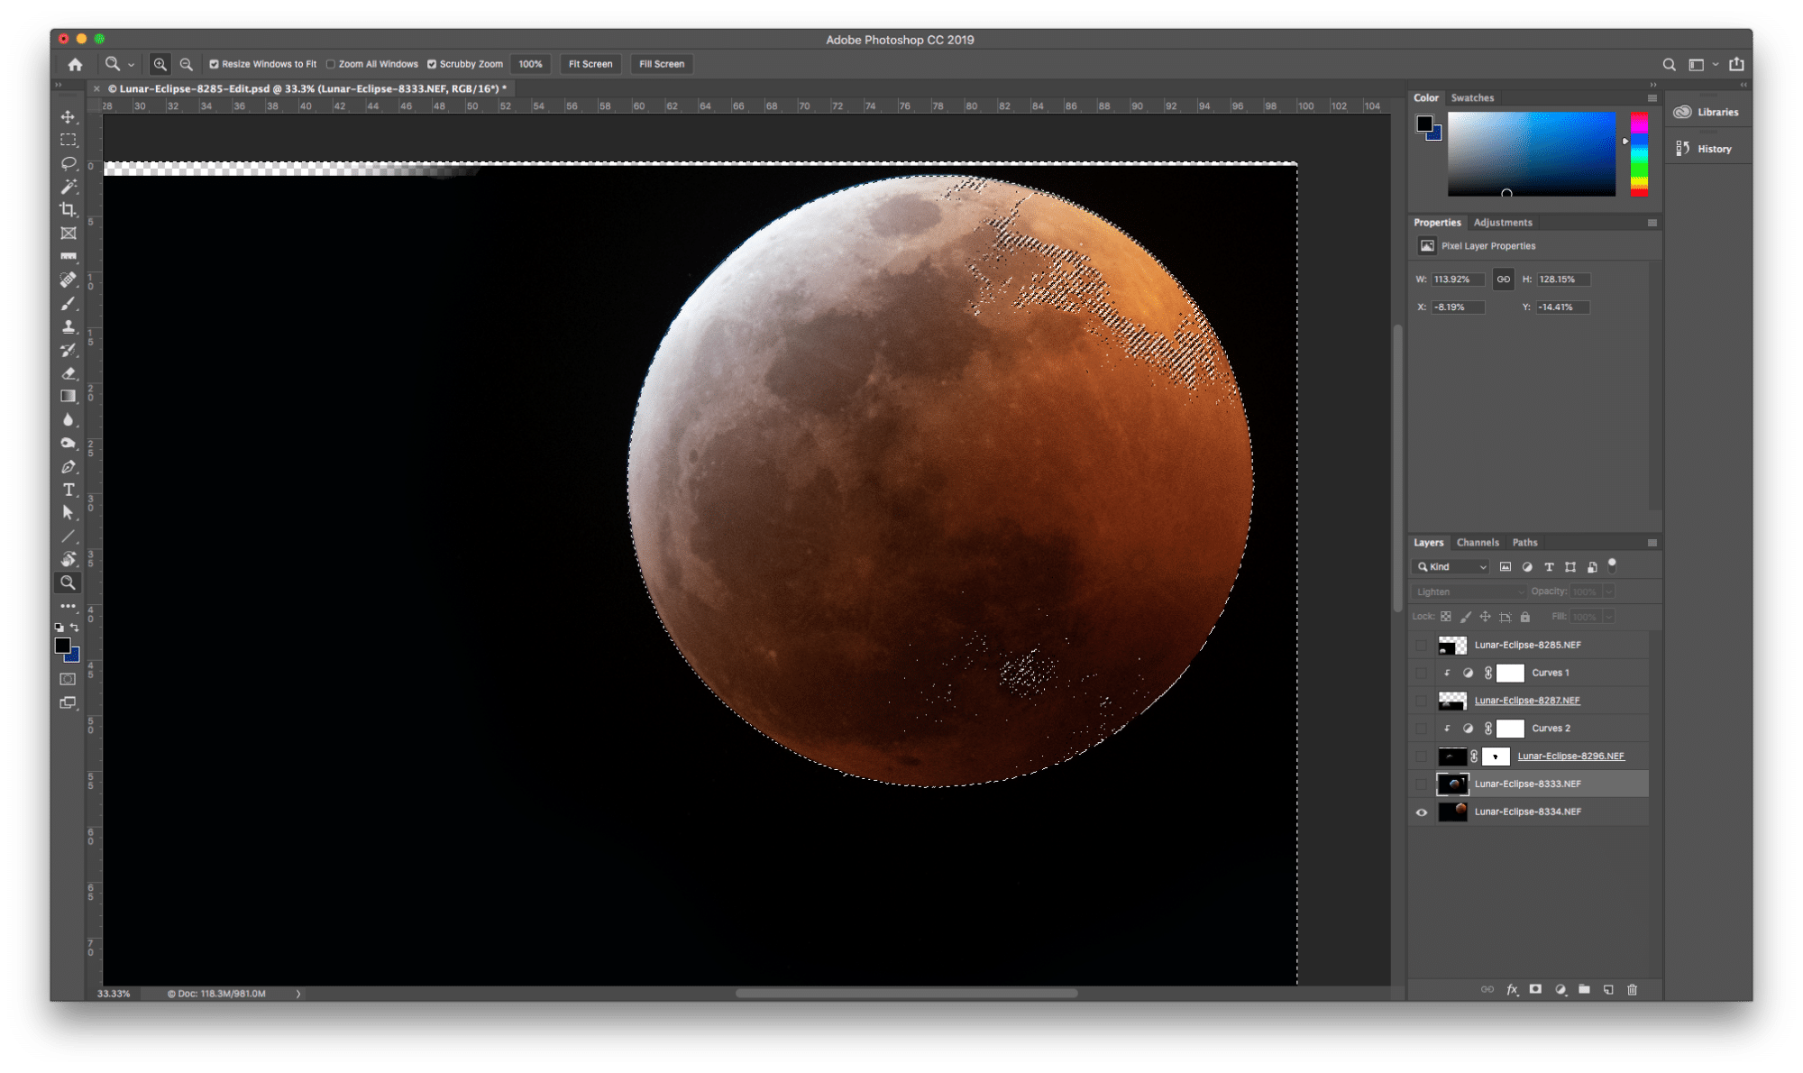Toggle Resize Windows to Fit checkbox

pos(215,65)
